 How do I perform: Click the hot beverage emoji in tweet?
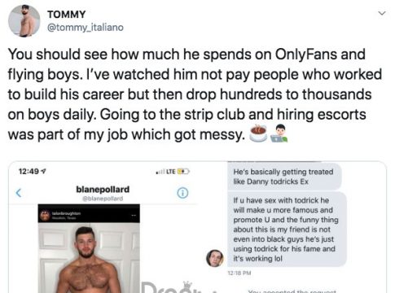coord(258,133)
